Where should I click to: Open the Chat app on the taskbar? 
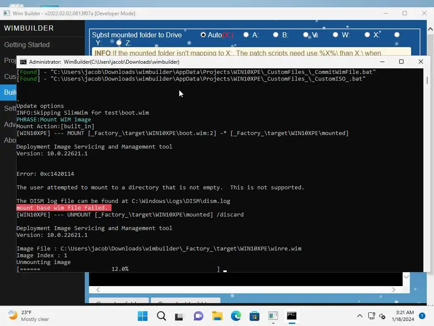click(198, 316)
